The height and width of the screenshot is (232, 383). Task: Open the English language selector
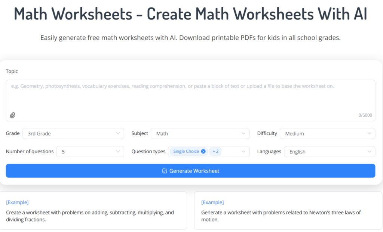(329, 151)
